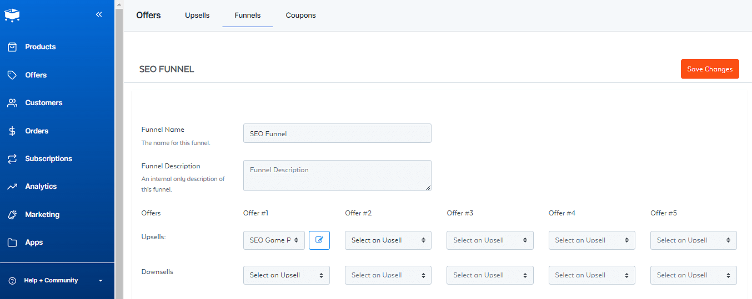The image size is (752, 299).
Task: Open Offer #1 upsell dropdown (SEO Game)
Action: click(x=274, y=240)
